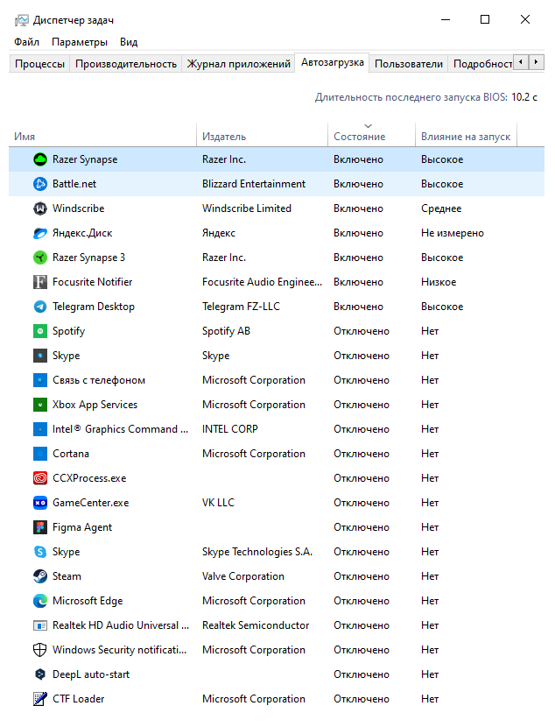The image size is (555, 727).
Task: Click the GameCenter.exe icon
Action: coord(40,503)
